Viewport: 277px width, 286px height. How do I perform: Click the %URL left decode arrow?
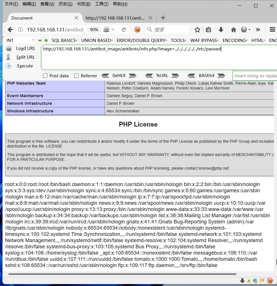click(149, 76)
